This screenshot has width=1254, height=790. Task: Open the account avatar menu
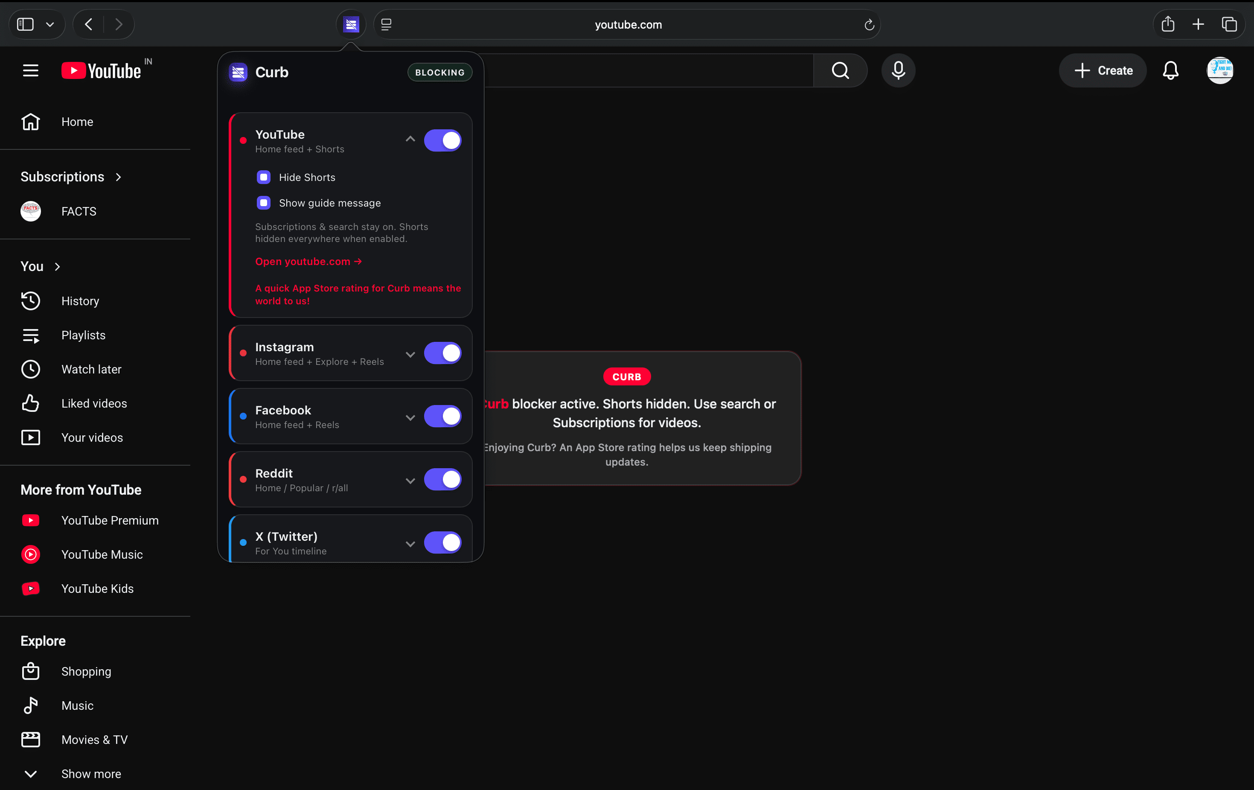point(1219,70)
